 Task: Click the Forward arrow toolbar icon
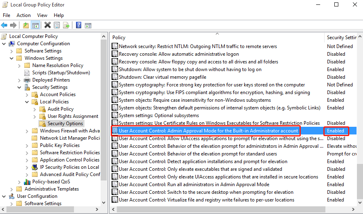[x=13, y=25]
